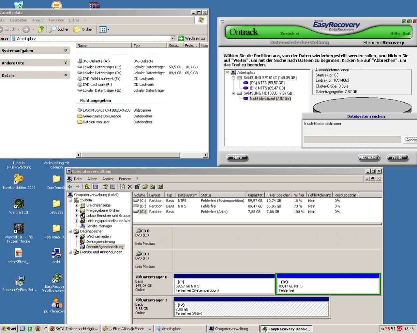Image resolution: width=417 pixels, height=333 pixels.
Task: Expand the Freigegebene Ordner tree node
Action: coord(77,211)
